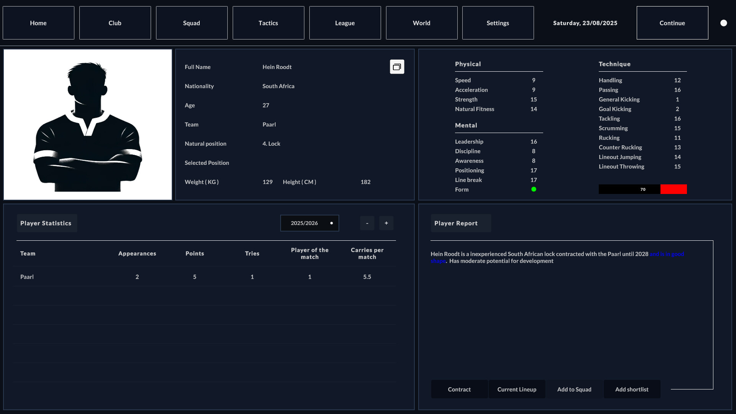Open the Settings menu
The height and width of the screenshot is (414, 736).
coord(498,23)
